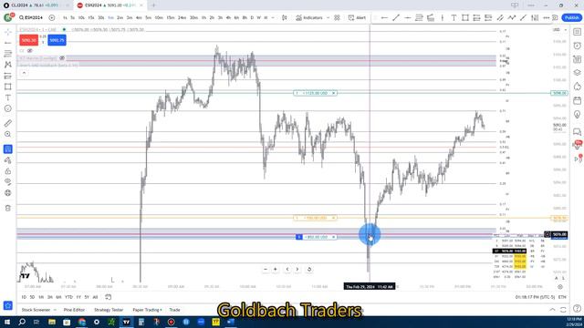Toggle lock all drawings

(8, 171)
